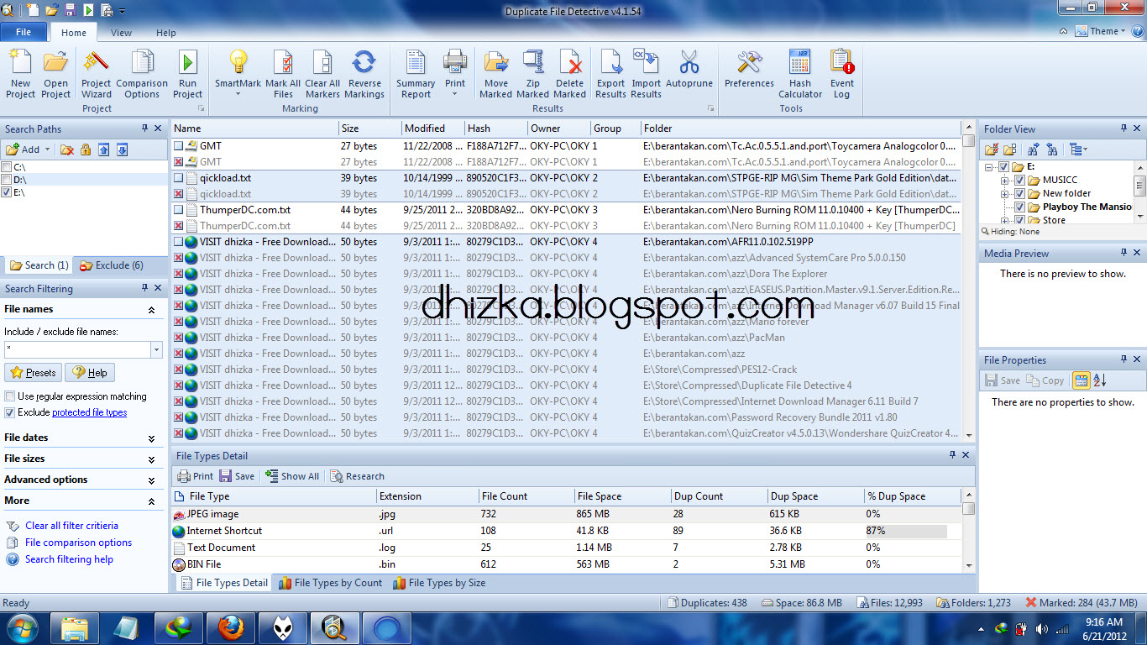Open the Summary Report
This screenshot has width=1147, height=645.
coord(416,74)
